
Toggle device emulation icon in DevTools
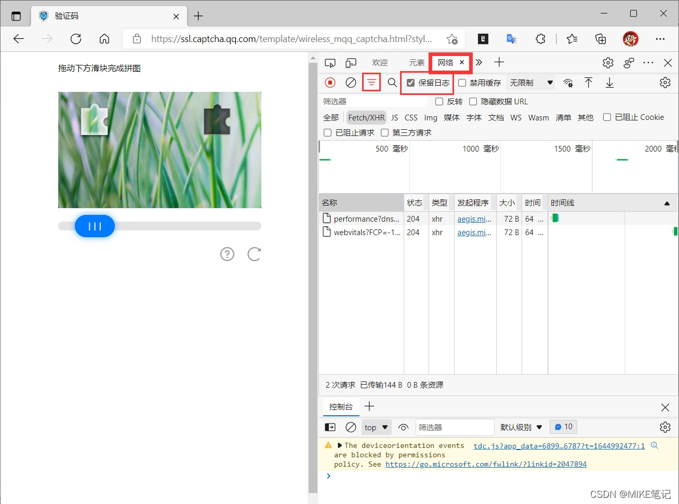pos(351,63)
